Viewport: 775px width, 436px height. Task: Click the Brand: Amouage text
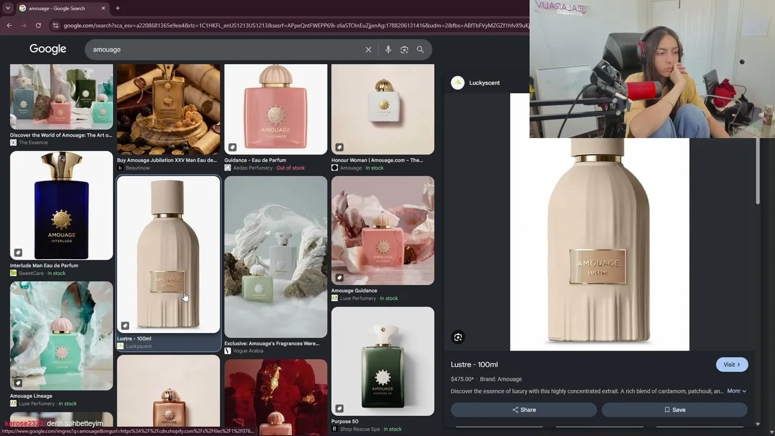(501, 379)
